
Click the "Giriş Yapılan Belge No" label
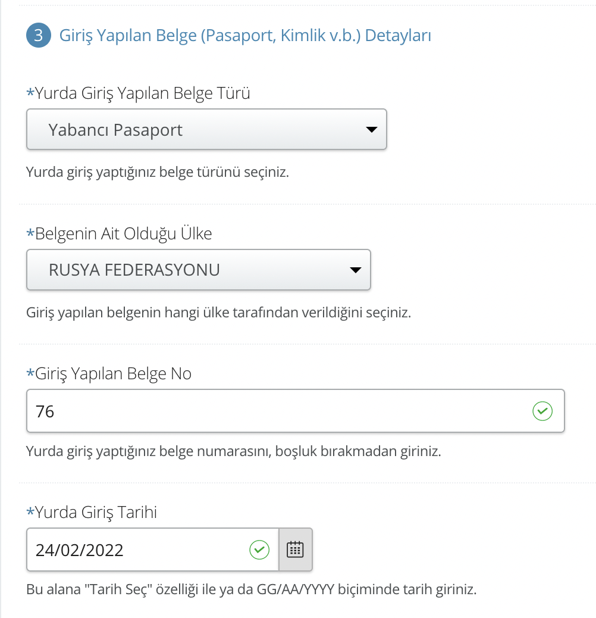tap(114, 373)
